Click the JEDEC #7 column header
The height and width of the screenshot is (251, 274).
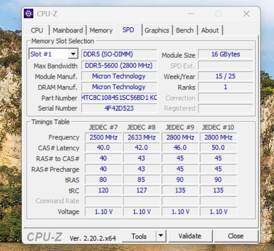[103, 127]
